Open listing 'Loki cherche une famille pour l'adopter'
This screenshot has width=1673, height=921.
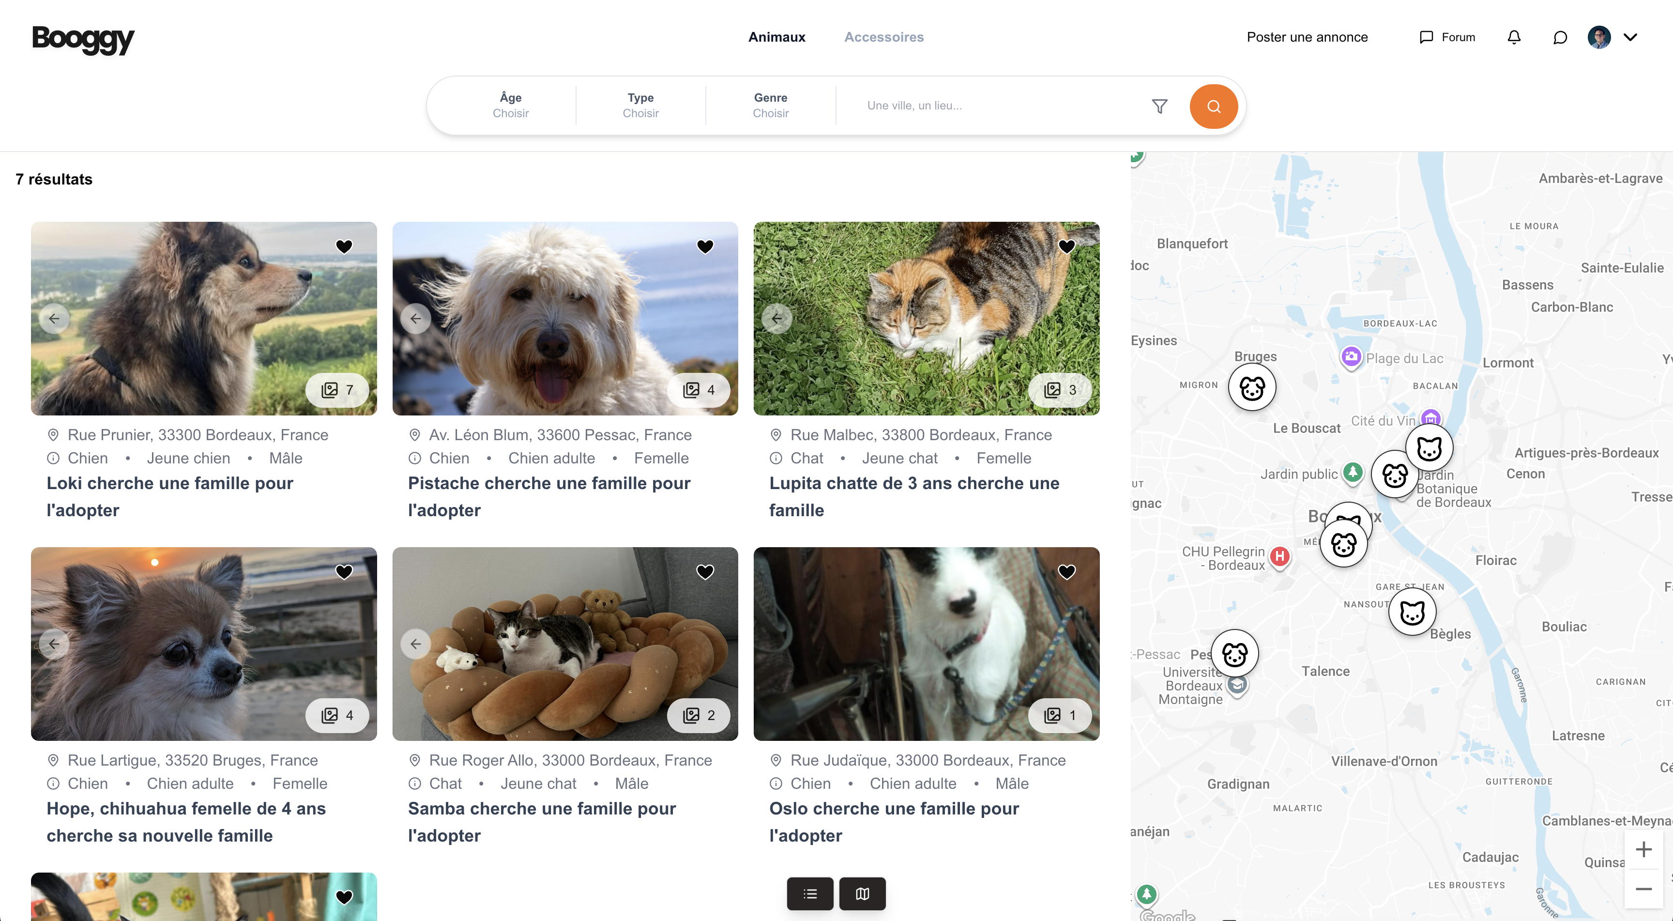[170, 497]
